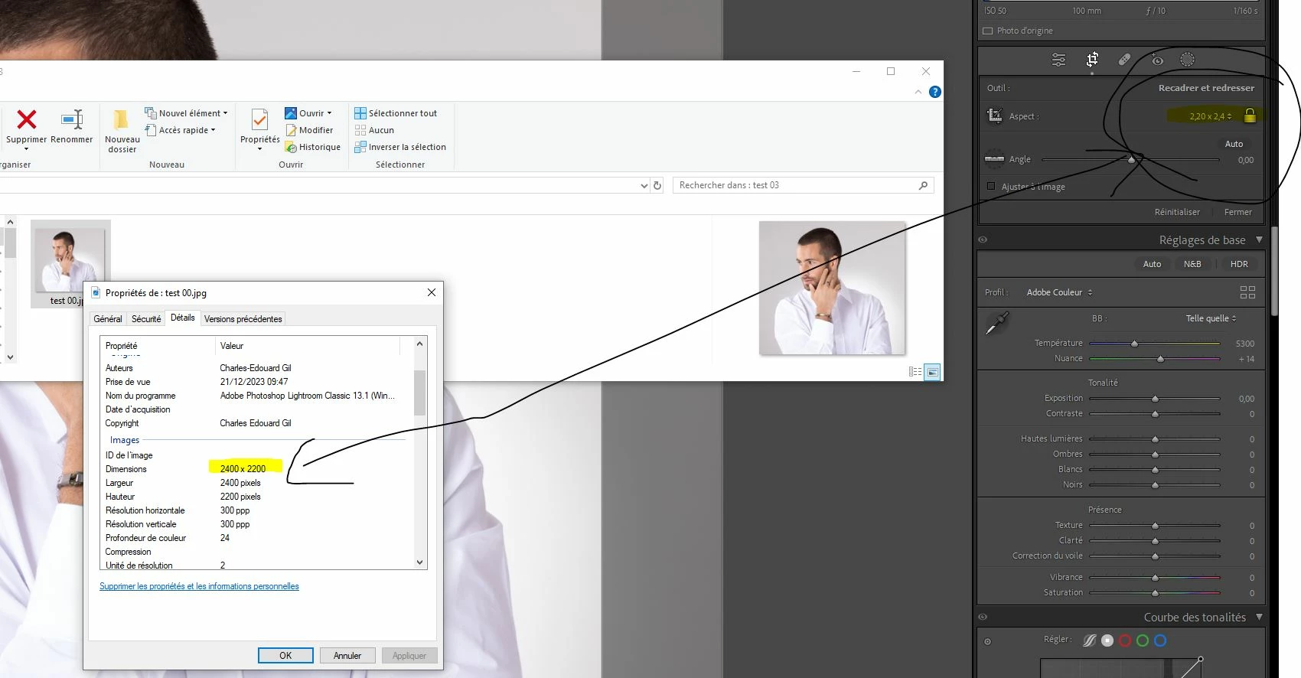
Task: Collapse the Courbe des tonalités panel triangle
Action: pyautogui.click(x=1259, y=617)
